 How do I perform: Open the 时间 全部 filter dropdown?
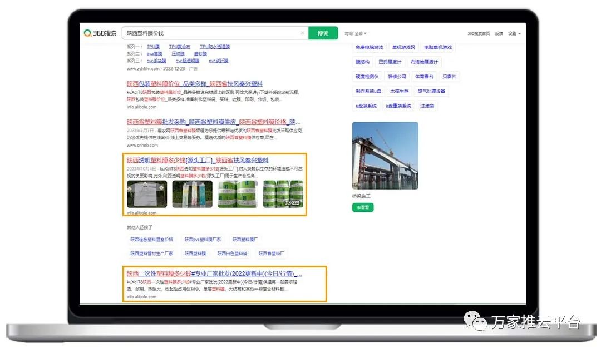coord(356,33)
